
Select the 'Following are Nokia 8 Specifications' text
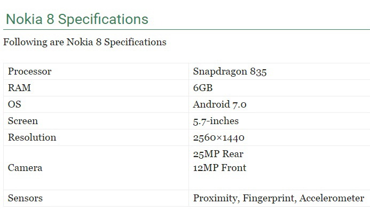click(x=85, y=43)
